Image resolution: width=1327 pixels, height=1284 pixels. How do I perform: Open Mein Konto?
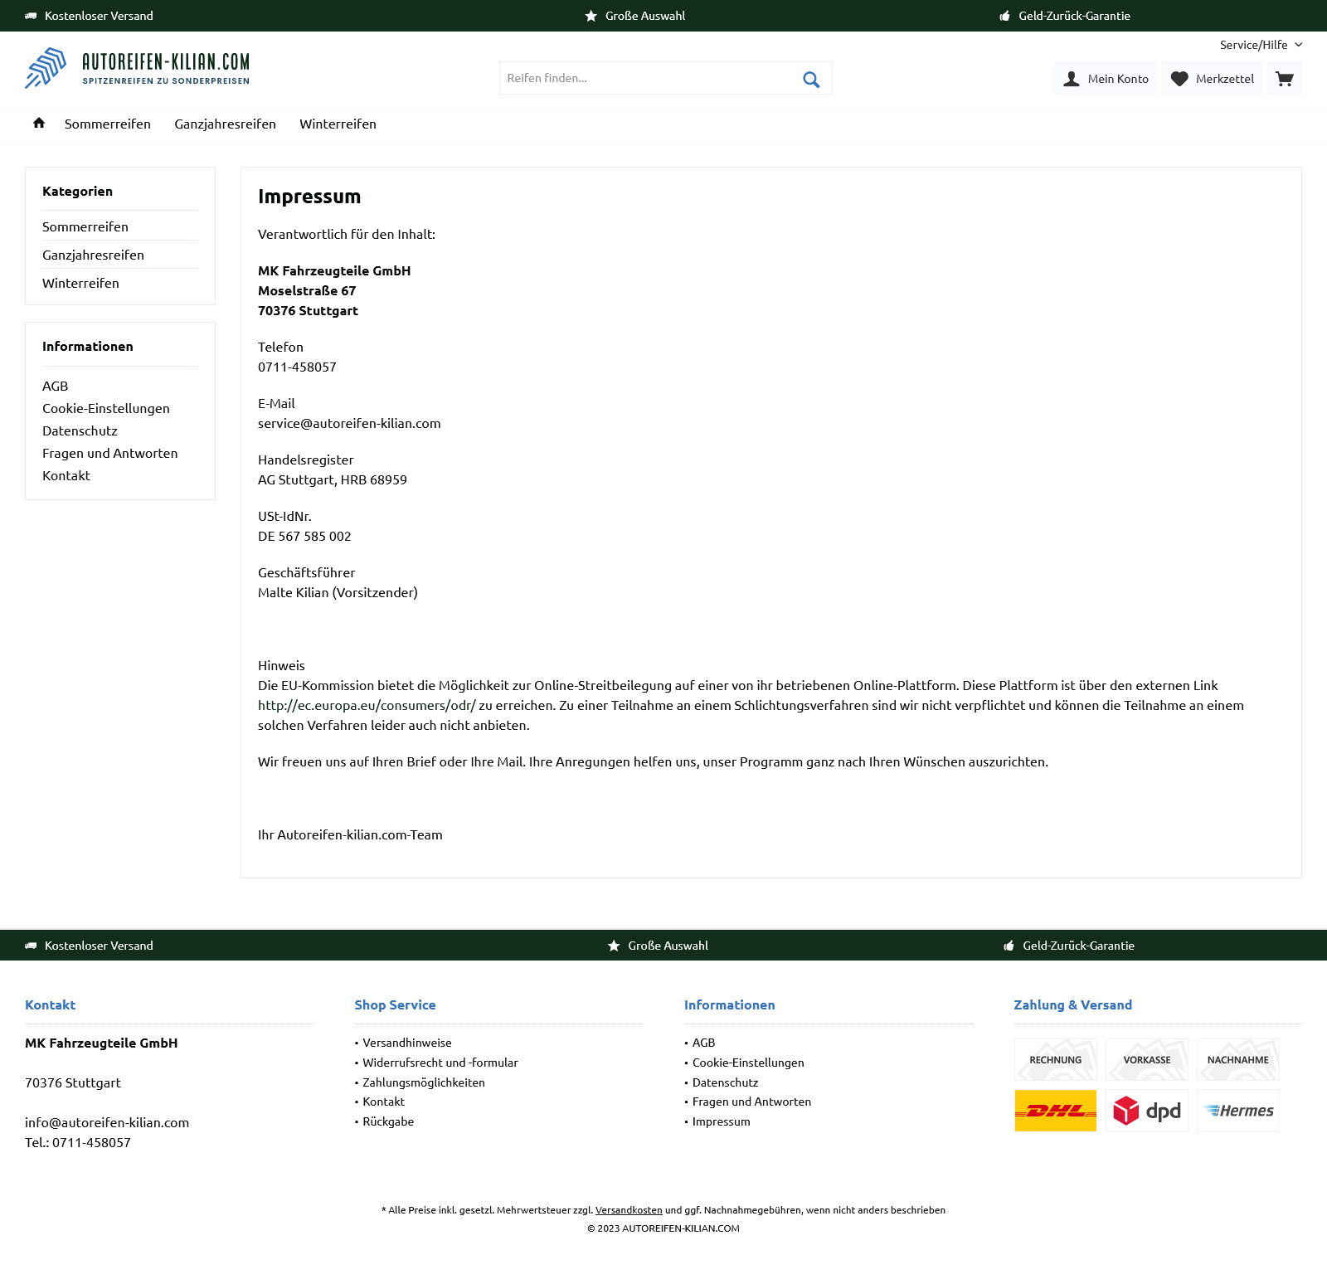(x=1106, y=79)
